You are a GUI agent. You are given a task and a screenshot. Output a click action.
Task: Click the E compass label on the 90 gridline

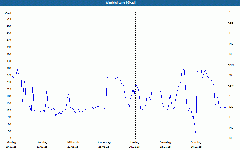coord(230,117)
